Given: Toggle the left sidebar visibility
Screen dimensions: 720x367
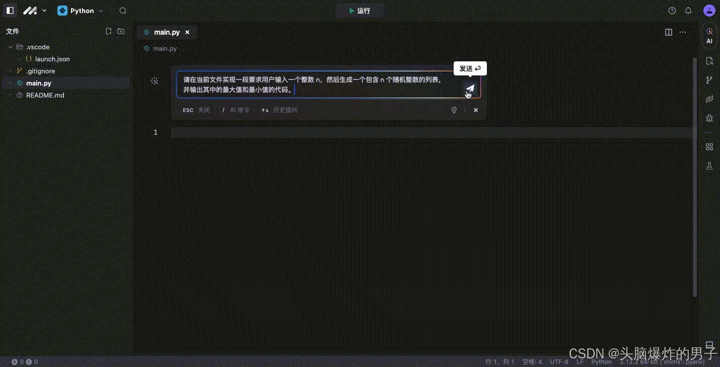Looking at the screenshot, I should click(x=10, y=10).
